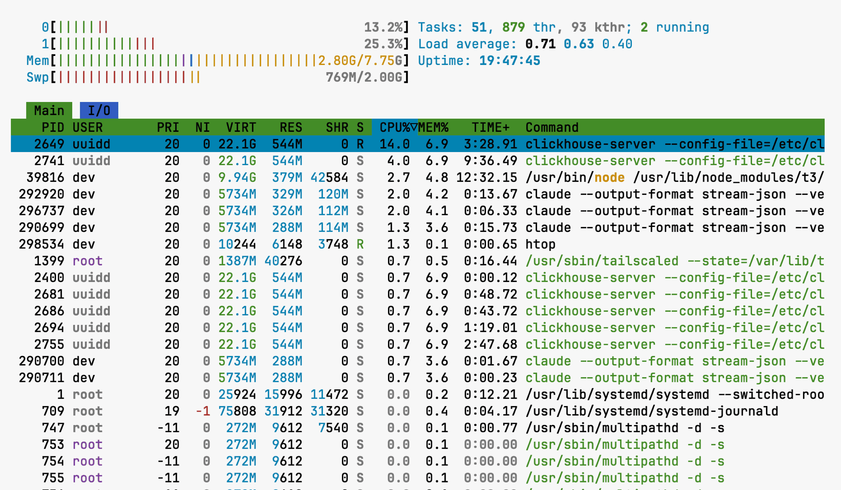Sort by the RES column header
This screenshot has width=841, height=490.
click(291, 127)
